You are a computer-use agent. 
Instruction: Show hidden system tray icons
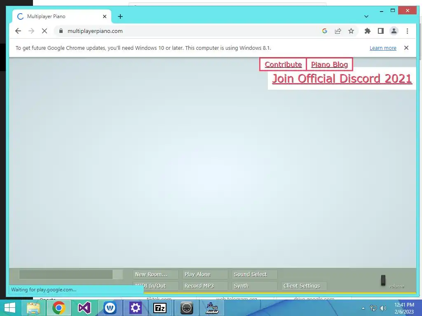pyautogui.click(x=363, y=308)
